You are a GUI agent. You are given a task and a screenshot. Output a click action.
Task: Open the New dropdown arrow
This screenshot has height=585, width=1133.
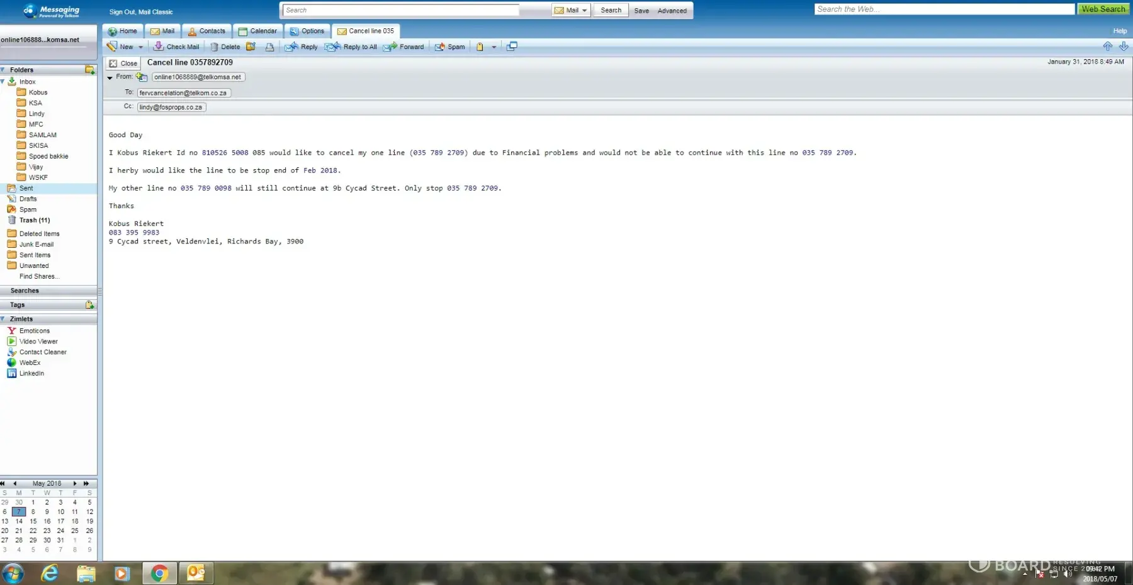point(140,47)
